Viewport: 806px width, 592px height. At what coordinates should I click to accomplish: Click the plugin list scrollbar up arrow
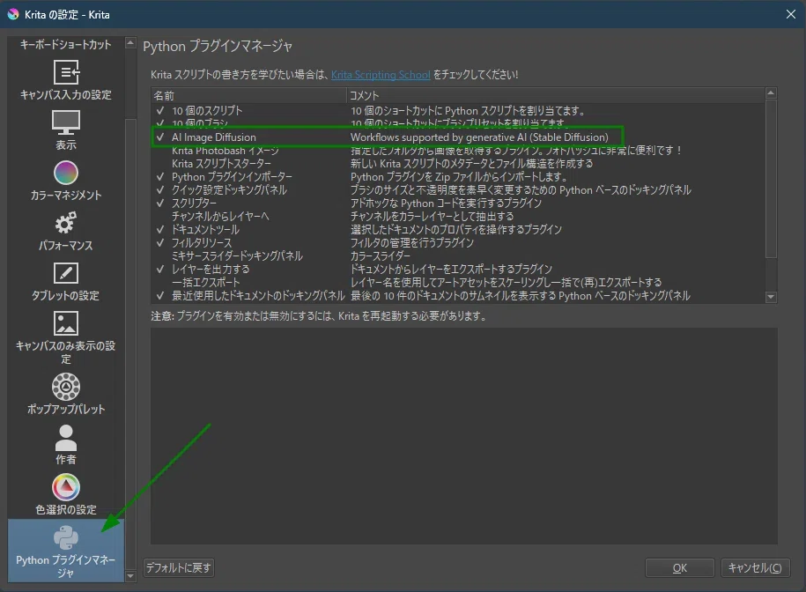coord(771,93)
